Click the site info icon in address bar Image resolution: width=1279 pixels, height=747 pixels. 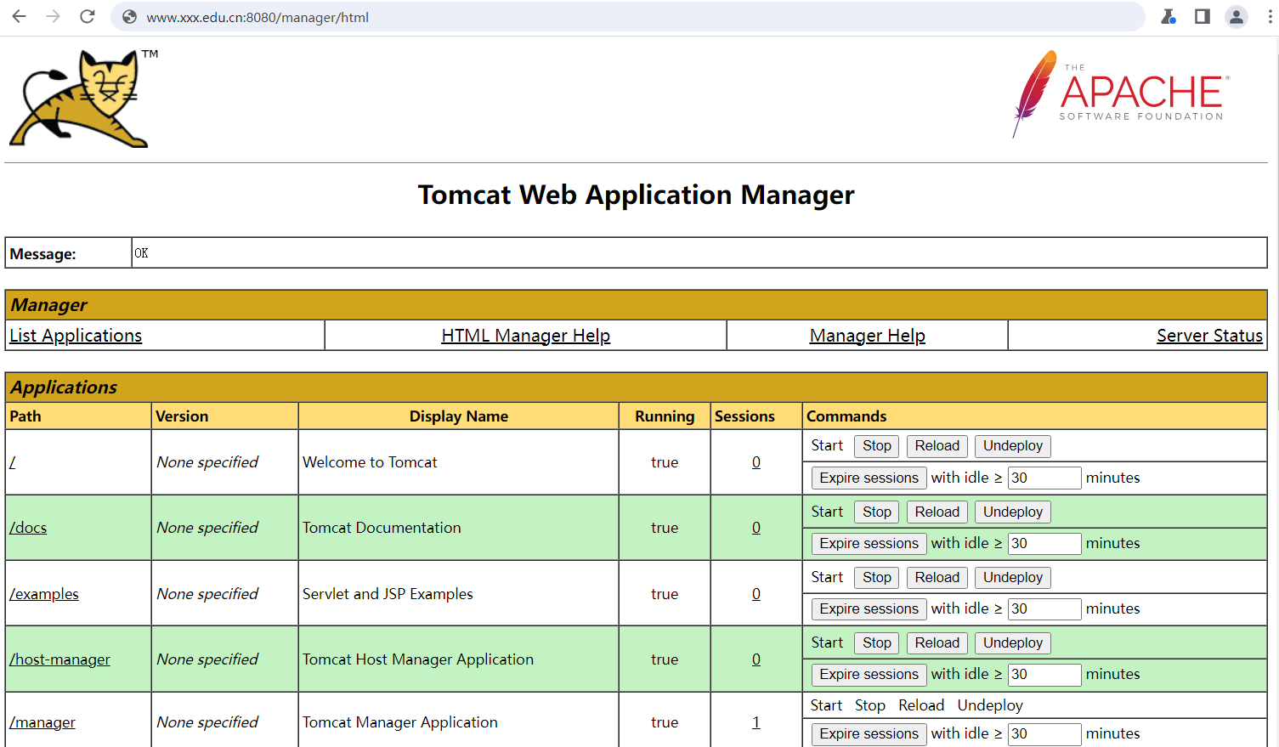pyautogui.click(x=130, y=17)
